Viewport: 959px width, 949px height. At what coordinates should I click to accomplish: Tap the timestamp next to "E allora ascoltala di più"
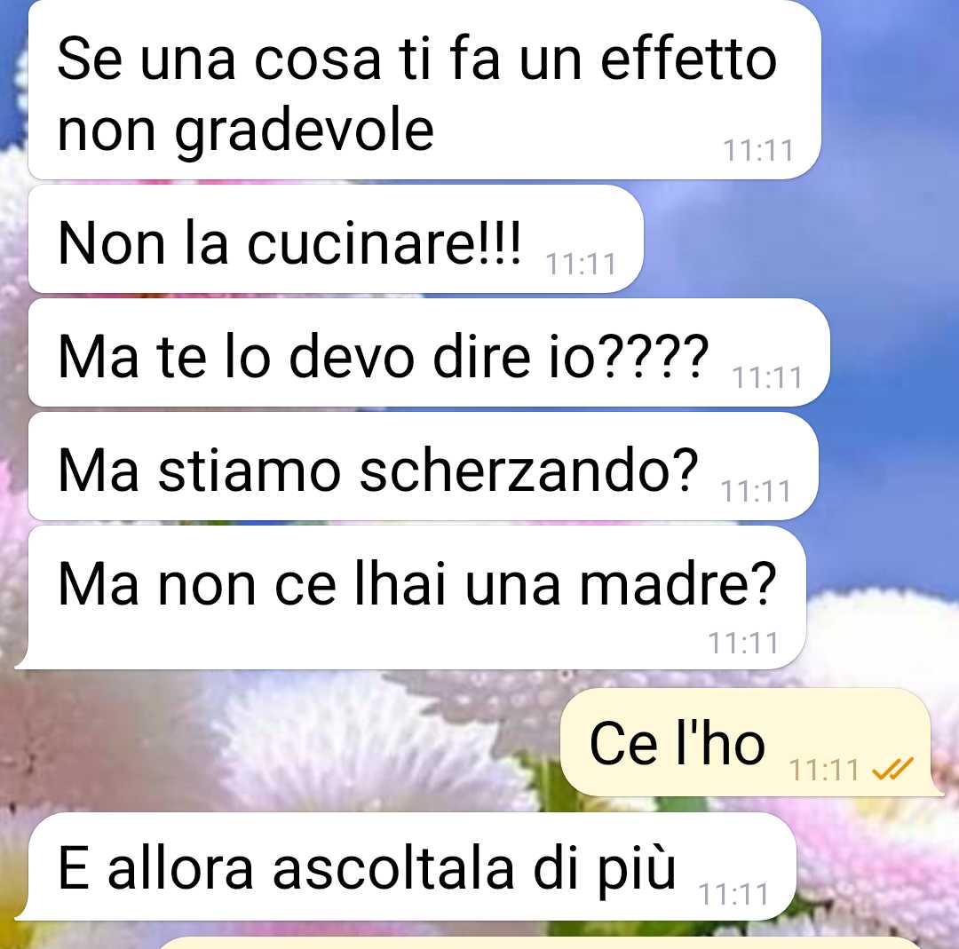click(733, 895)
